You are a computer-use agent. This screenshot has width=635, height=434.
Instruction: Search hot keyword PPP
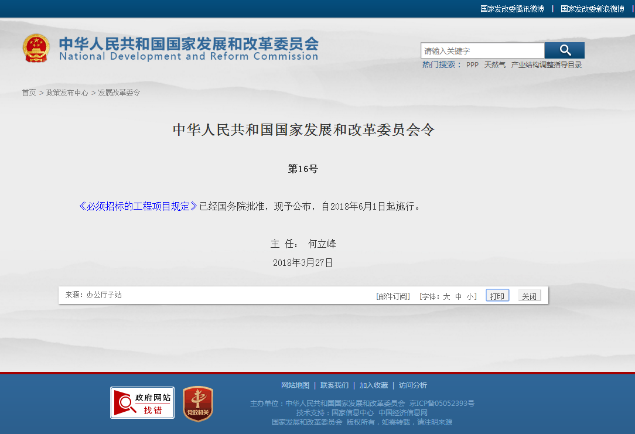point(472,65)
